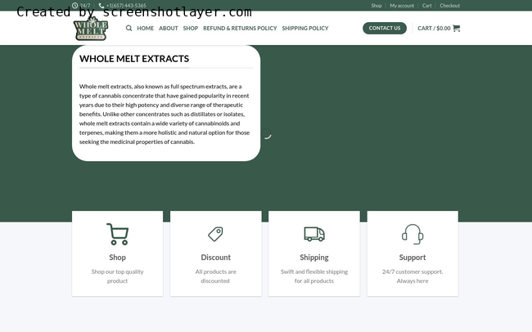Select the Shop cart feature icon

click(117, 234)
